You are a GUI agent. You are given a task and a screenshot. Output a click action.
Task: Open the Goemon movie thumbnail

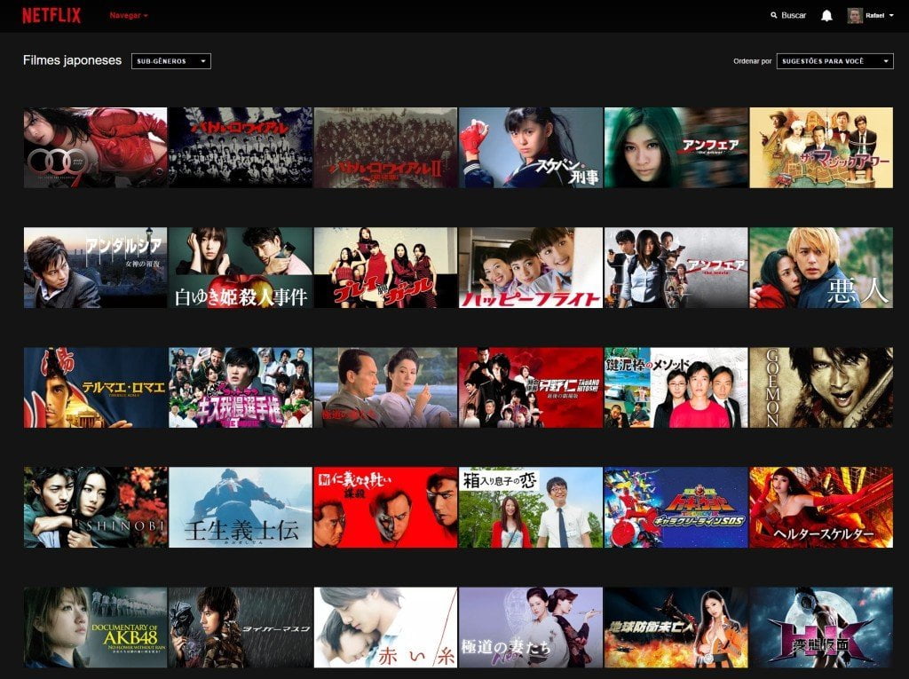point(821,387)
